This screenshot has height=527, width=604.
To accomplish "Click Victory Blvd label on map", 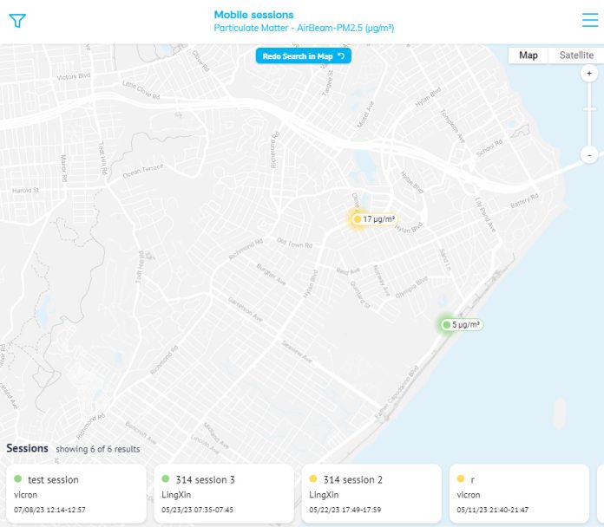I will point(74,76).
